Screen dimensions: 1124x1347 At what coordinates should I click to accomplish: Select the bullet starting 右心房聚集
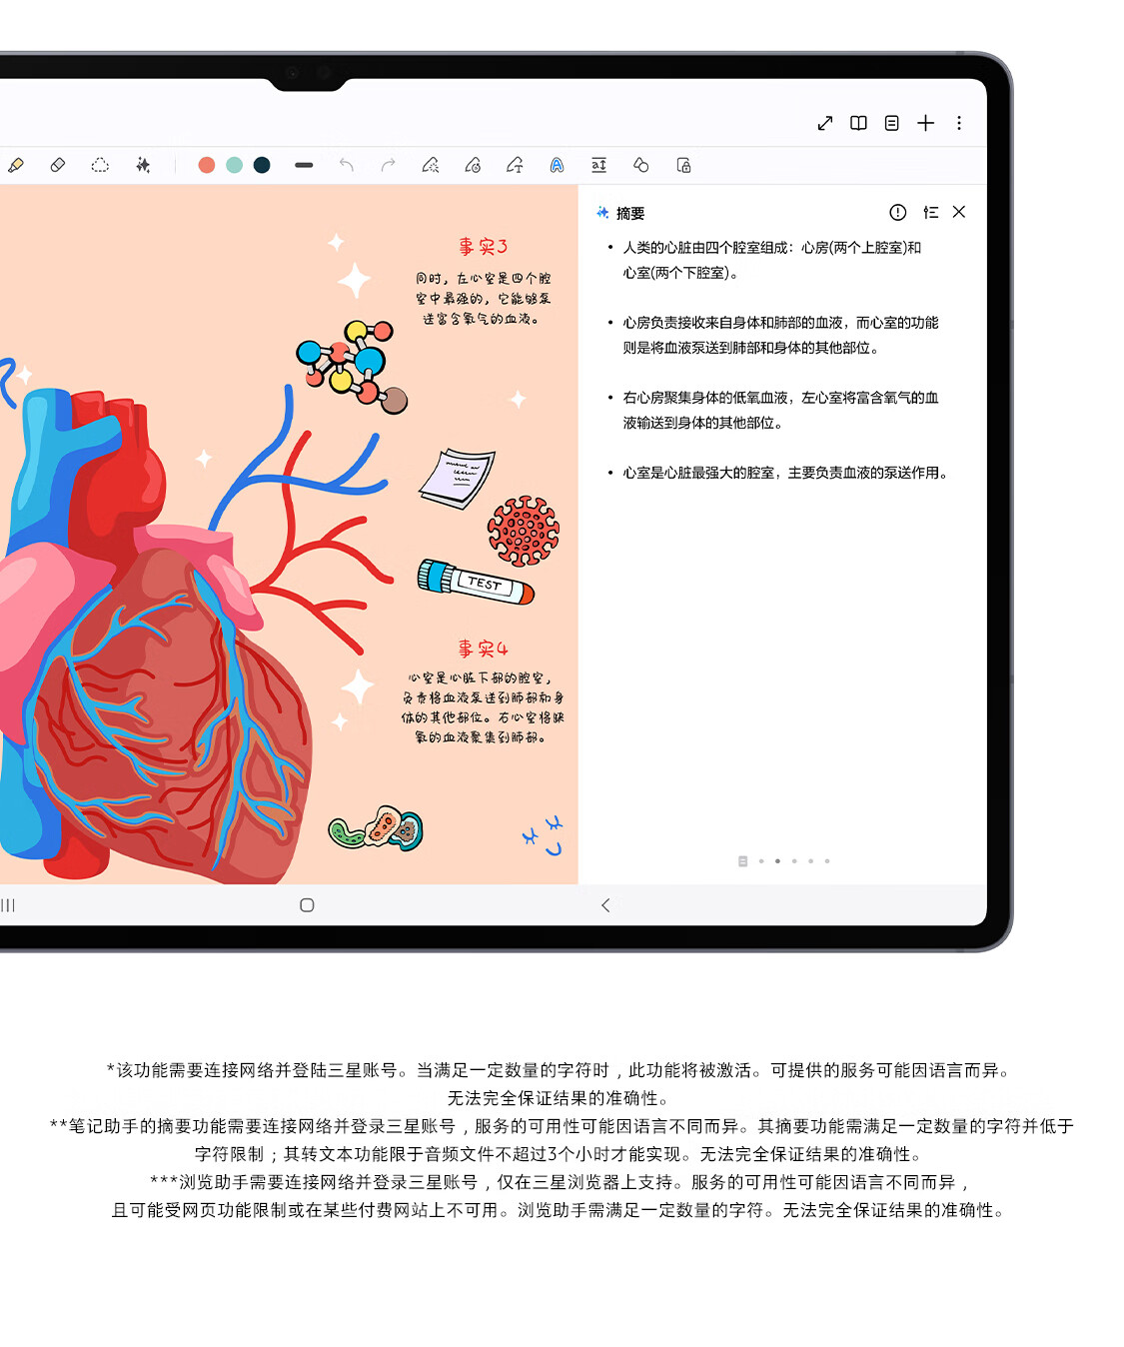pos(772,410)
